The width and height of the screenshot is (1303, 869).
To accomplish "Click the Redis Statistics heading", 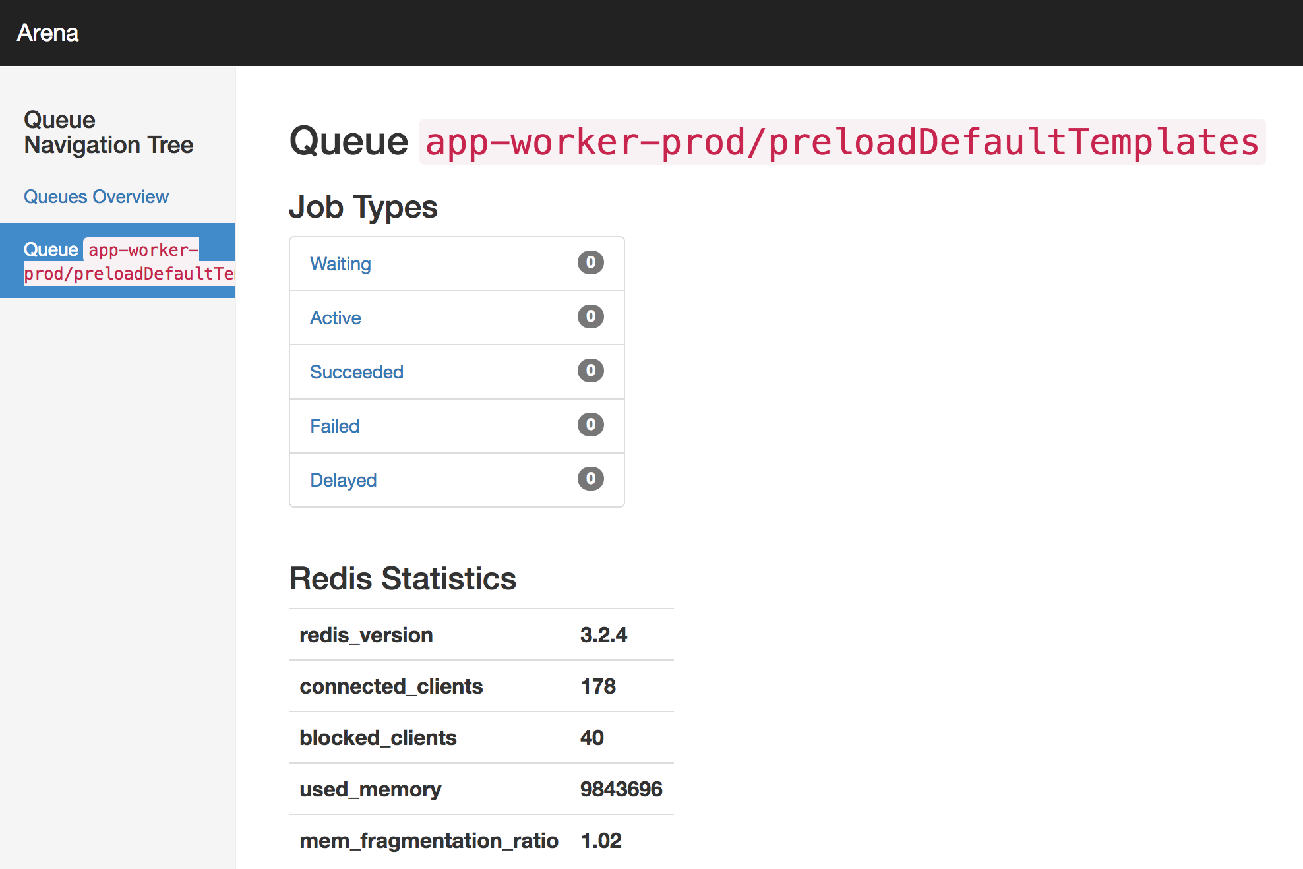I will point(403,578).
